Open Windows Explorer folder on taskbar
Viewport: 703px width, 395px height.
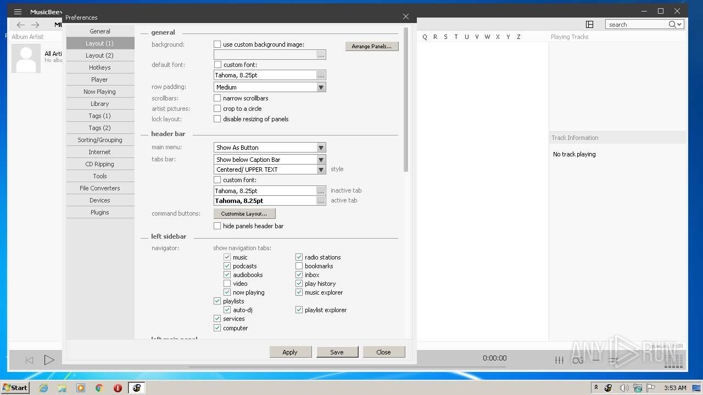coord(62,388)
